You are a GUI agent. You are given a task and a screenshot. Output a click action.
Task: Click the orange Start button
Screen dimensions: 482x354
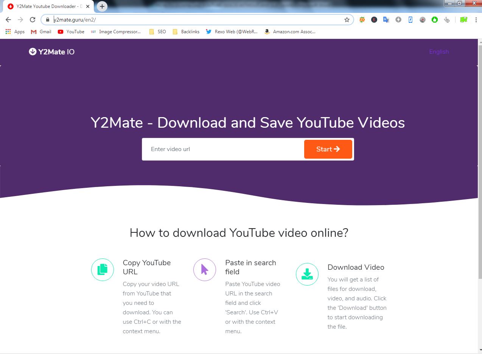click(x=328, y=149)
